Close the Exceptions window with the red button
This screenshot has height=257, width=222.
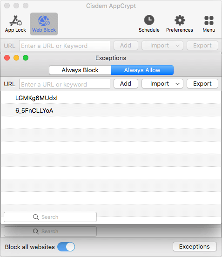click(7, 58)
